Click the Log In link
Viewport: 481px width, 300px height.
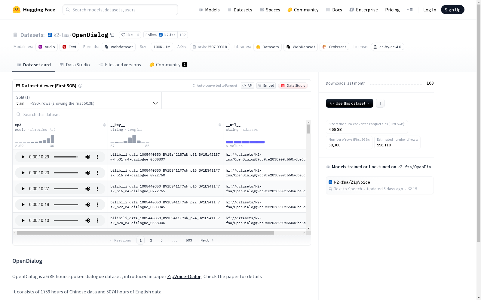(430, 10)
